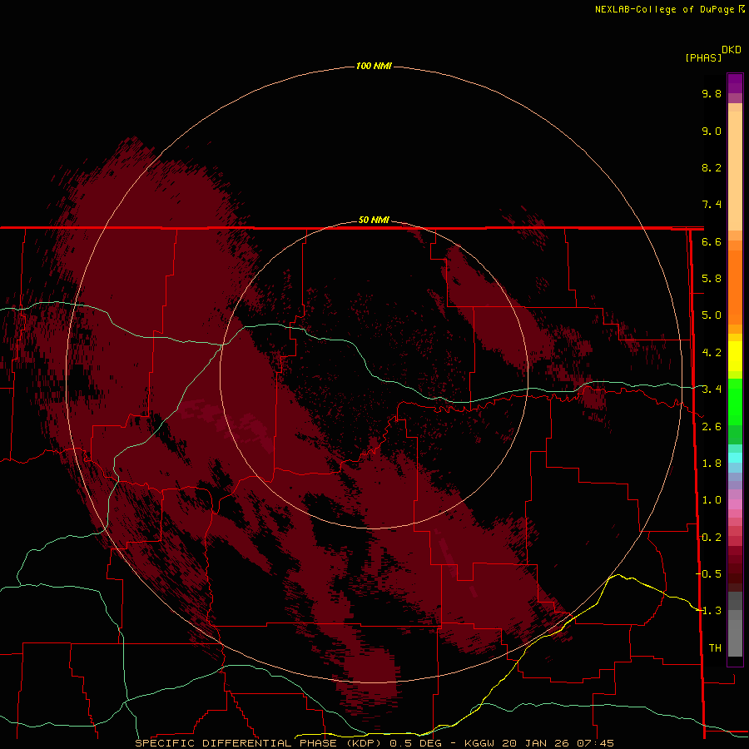Click the TH label on the color scale
749x749 pixels.
pos(715,648)
